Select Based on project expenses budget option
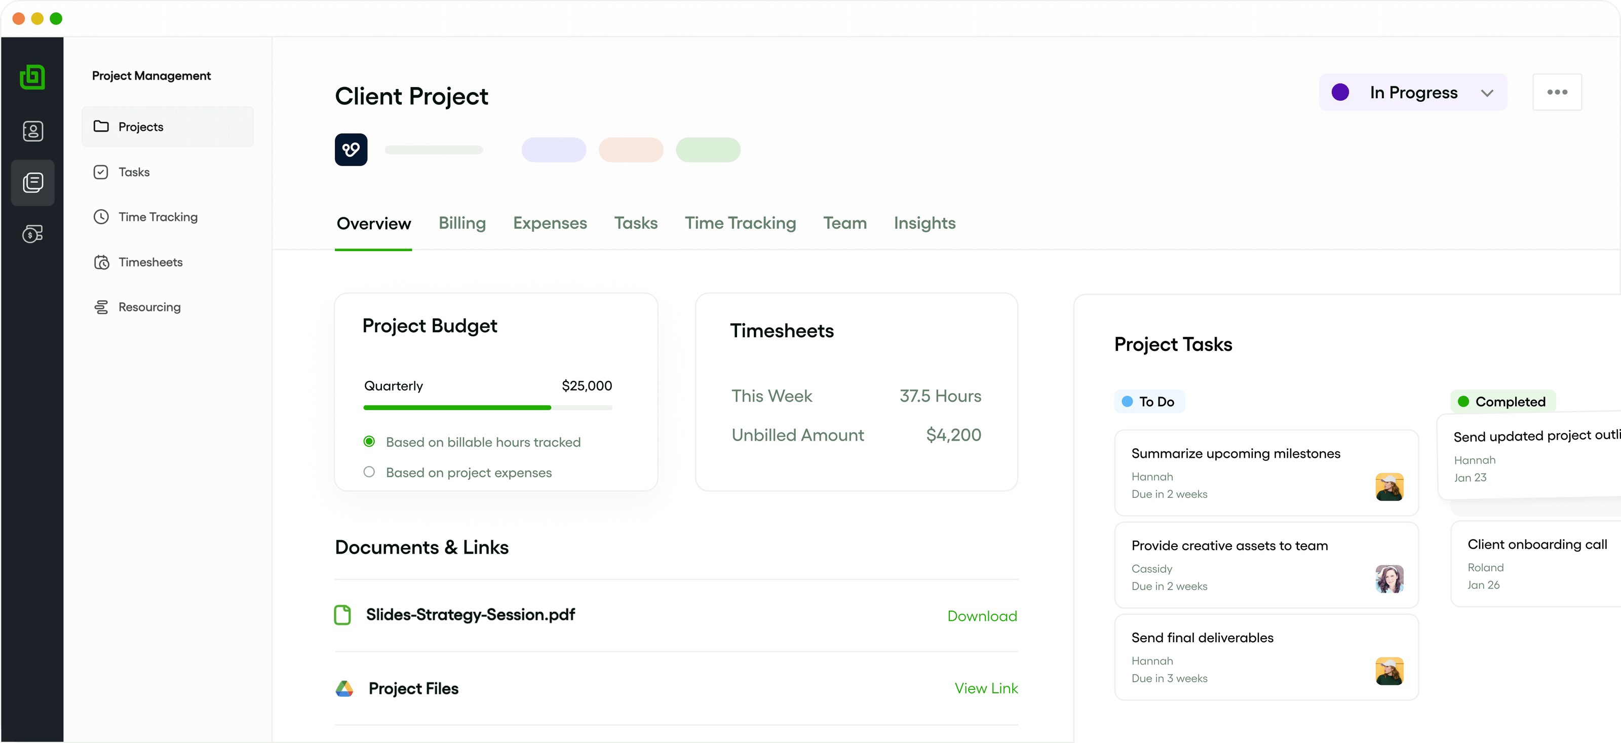Viewport: 1621px width, 743px height. click(x=370, y=473)
